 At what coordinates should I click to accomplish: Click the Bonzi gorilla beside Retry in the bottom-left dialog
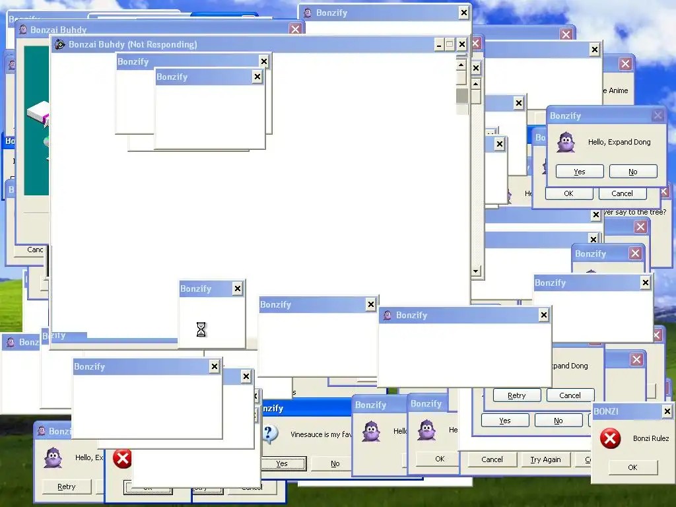[x=53, y=458]
